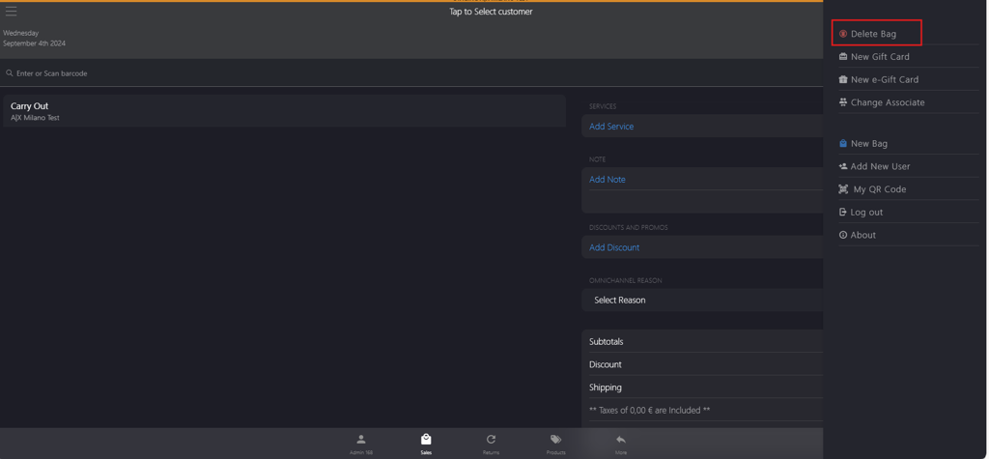Screen dimensions: 989x459
Task: Click the QR code scanner icon
Action: 843,189
